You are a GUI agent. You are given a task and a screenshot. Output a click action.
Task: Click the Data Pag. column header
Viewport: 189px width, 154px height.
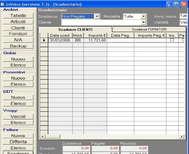tap(121, 36)
